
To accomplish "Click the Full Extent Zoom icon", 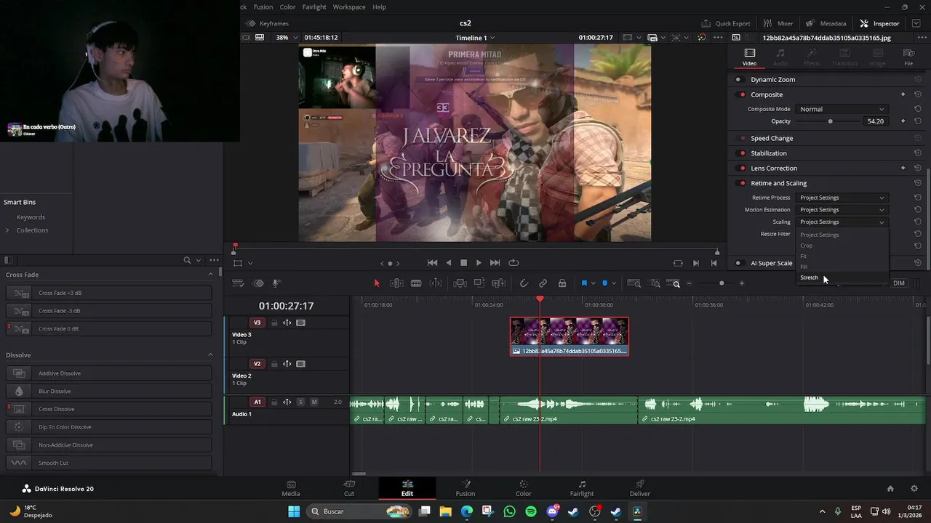I will point(634,283).
